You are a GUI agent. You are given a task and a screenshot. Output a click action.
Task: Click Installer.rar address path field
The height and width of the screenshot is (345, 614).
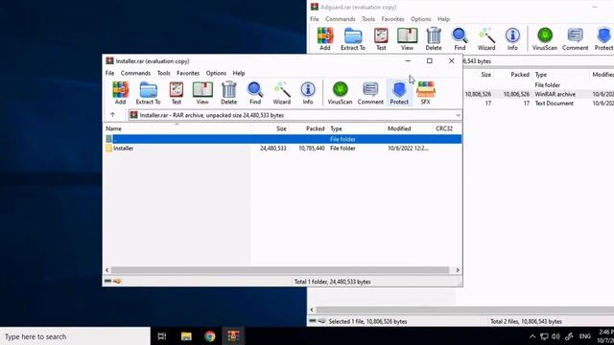(x=295, y=115)
